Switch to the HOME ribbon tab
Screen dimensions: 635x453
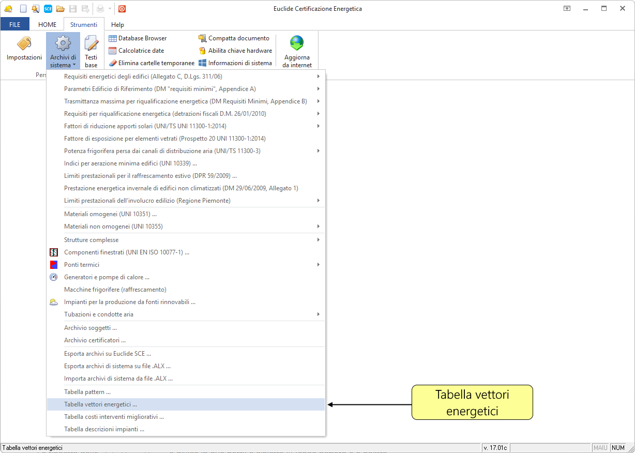48,25
